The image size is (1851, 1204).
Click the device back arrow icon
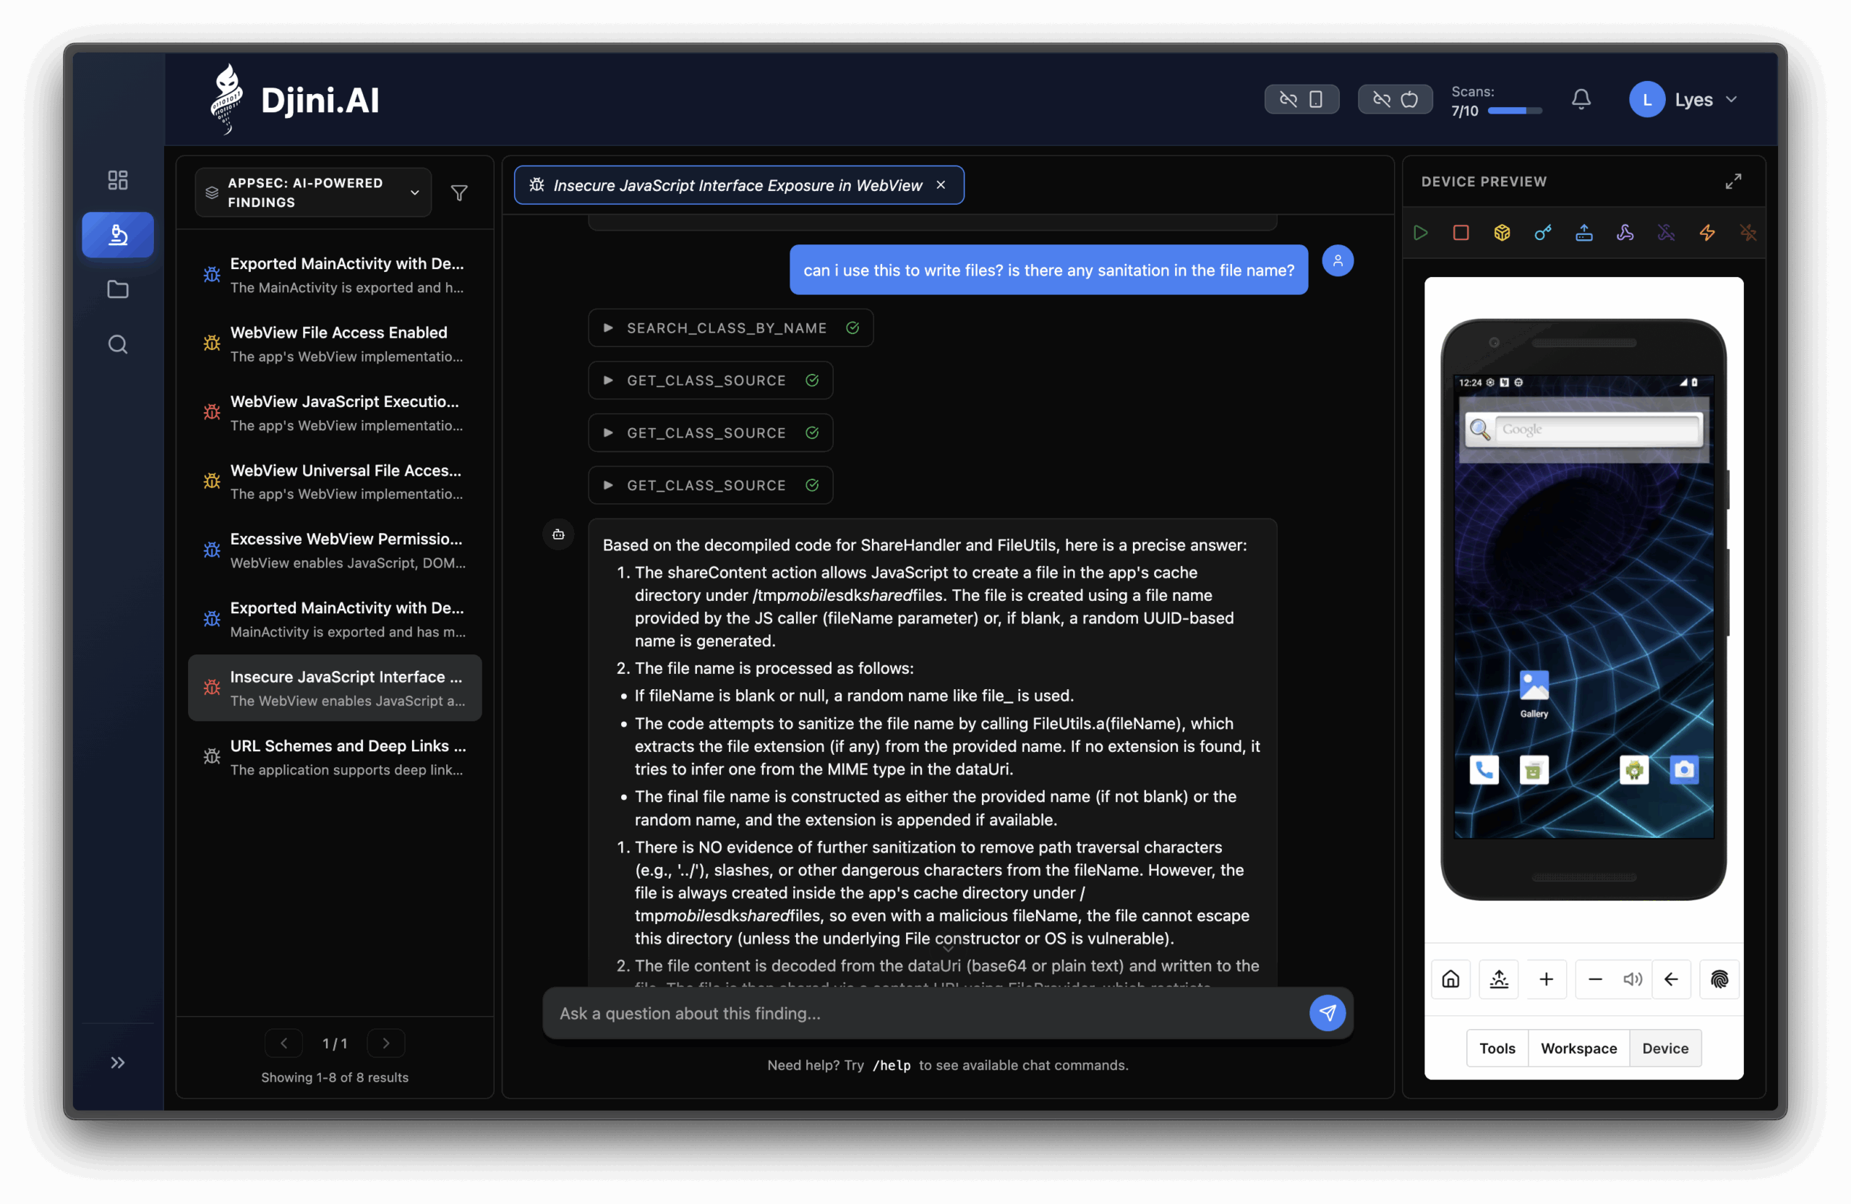(x=1672, y=979)
